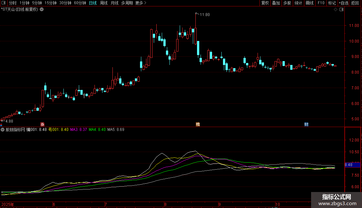Select the 60分钟 period tab

click(x=80, y=3)
